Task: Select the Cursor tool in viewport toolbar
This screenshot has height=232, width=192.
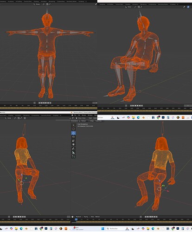Action: pyautogui.click(x=73, y=129)
